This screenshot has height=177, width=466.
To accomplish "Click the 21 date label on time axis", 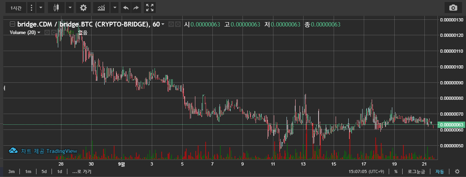I will click(424, 164).
